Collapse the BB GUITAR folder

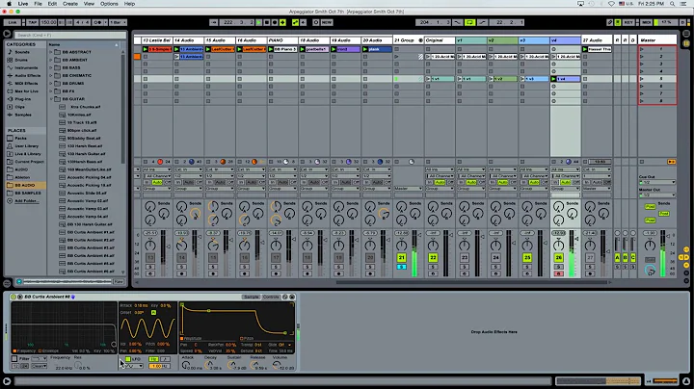click(51, 99)
